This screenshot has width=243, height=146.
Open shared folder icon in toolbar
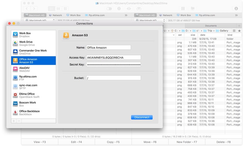[193, 8]
